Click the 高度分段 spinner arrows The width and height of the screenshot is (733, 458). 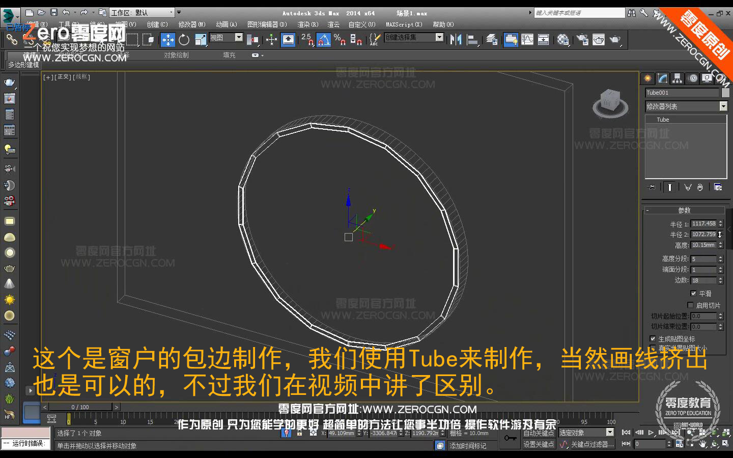720,259
